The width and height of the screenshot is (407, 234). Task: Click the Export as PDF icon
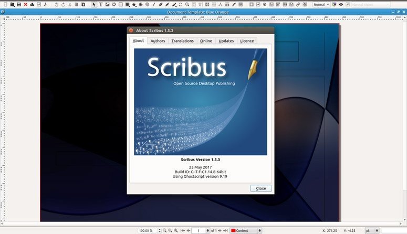coord(45,4)
